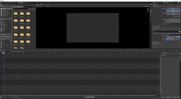Open the Frame Rate dropdown
The width and height of the screenshot is (181, 99).
point(173,24)
